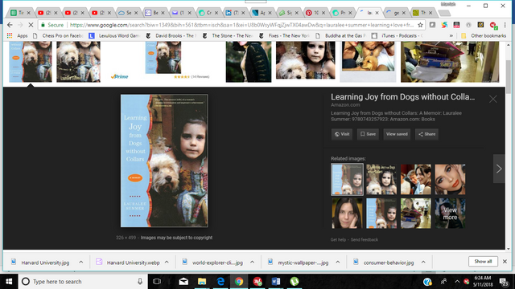Click the large book cover preview image
The image size is (515, 289).
click(164, 161)
